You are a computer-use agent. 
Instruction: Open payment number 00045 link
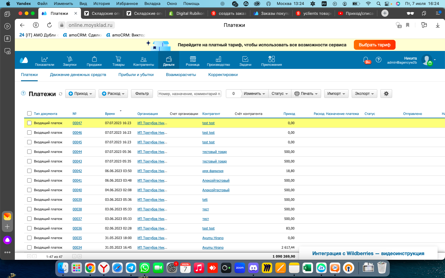pyautogui.click(x=77, y=142)
